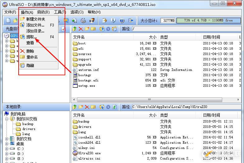The image size is (244, 163).
Task: Expand the last folder in ISO tree
Action: click(7, 61)
